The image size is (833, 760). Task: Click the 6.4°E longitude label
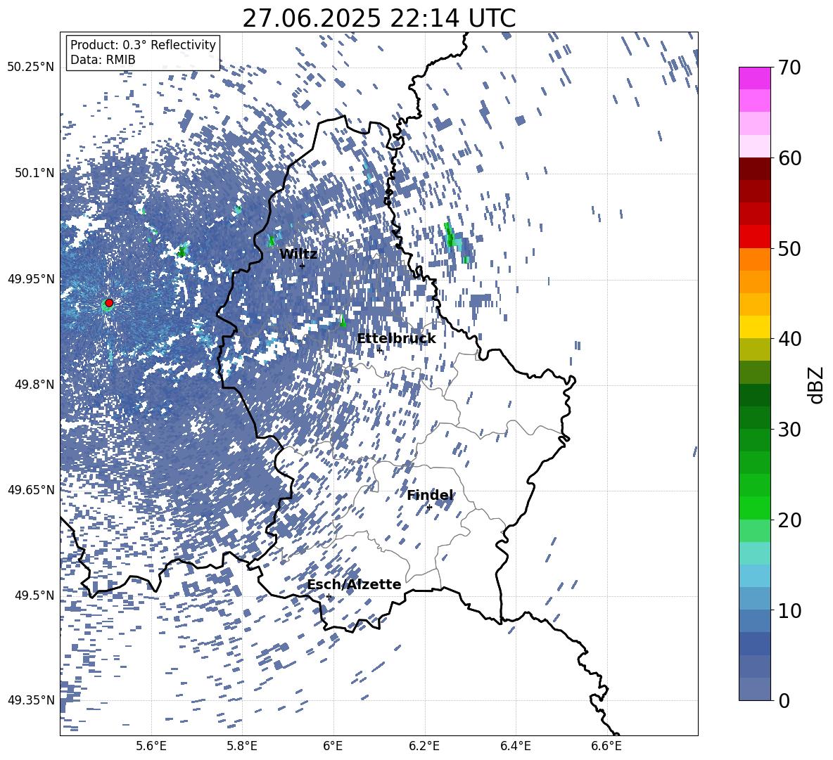tap(515, 746)
